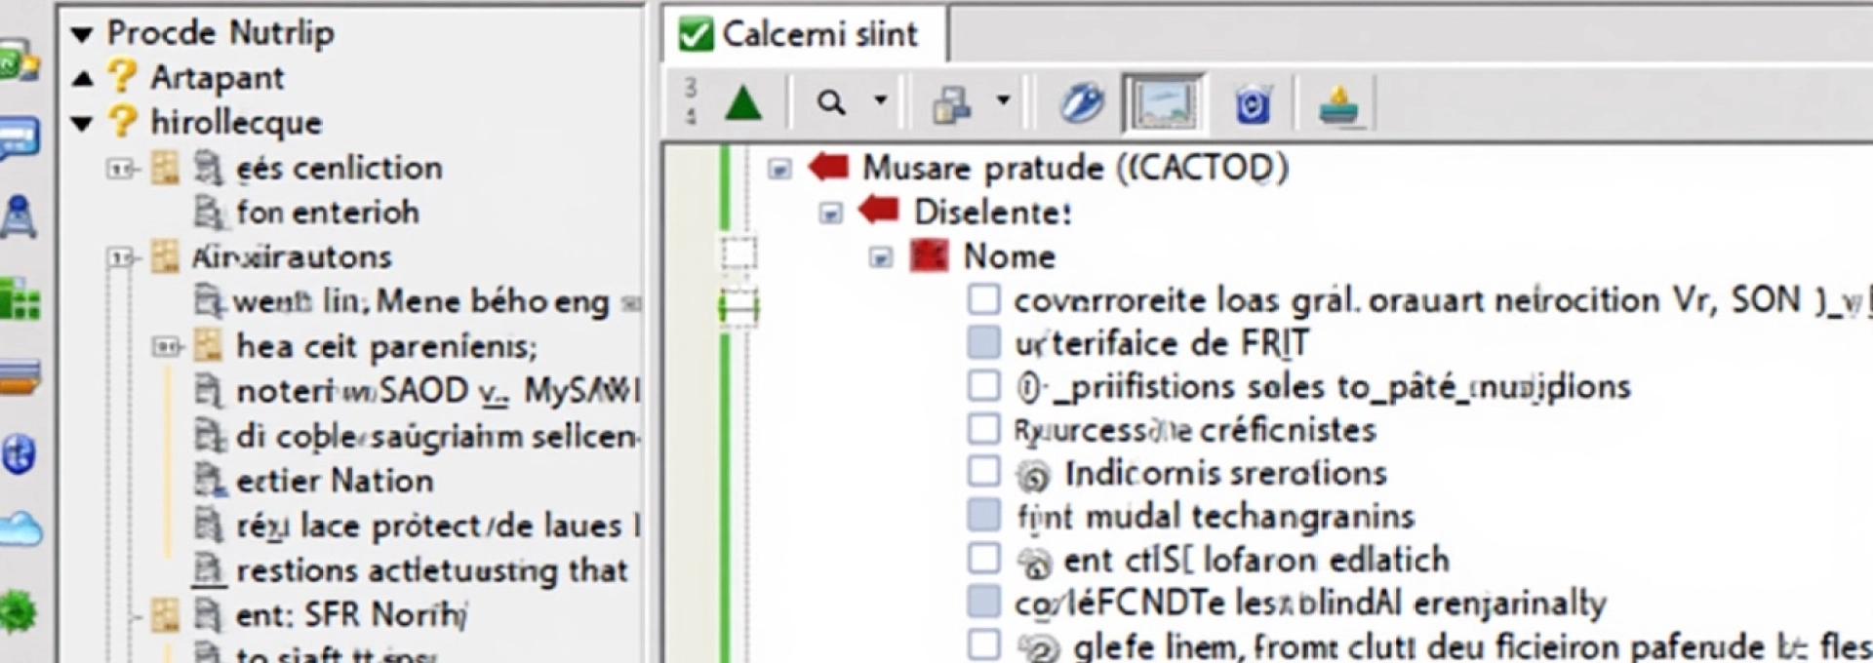Click the red arrow icon beside Musare pratude
Screen dimensions: 1873x663
pos(828,167)
